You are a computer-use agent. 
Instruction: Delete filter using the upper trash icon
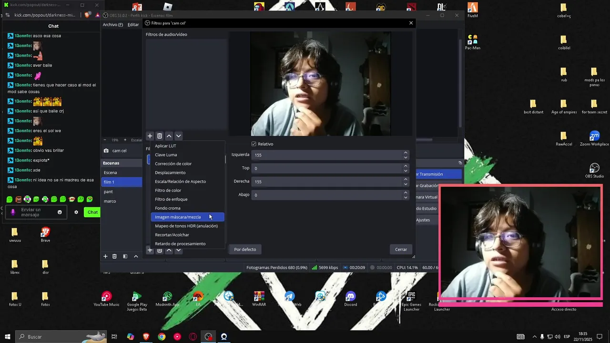160,136
